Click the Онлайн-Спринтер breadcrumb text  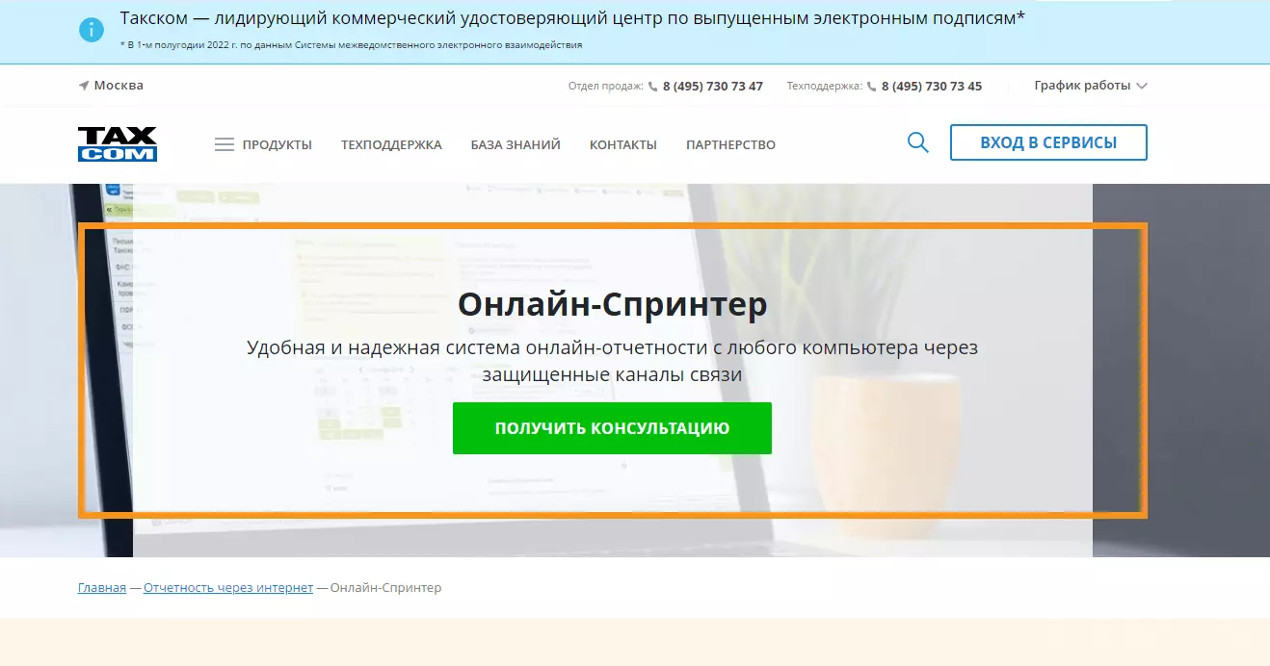[x=386, y=588]
